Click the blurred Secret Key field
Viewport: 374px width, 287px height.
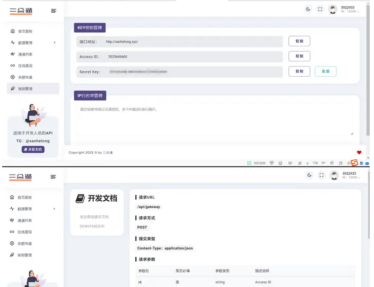[x=180, y=72]
